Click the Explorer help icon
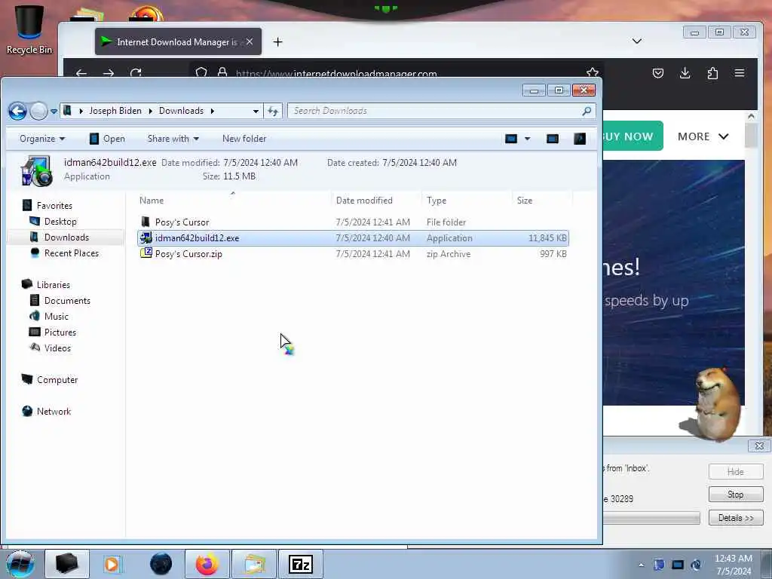 click(x=580, y=139)
